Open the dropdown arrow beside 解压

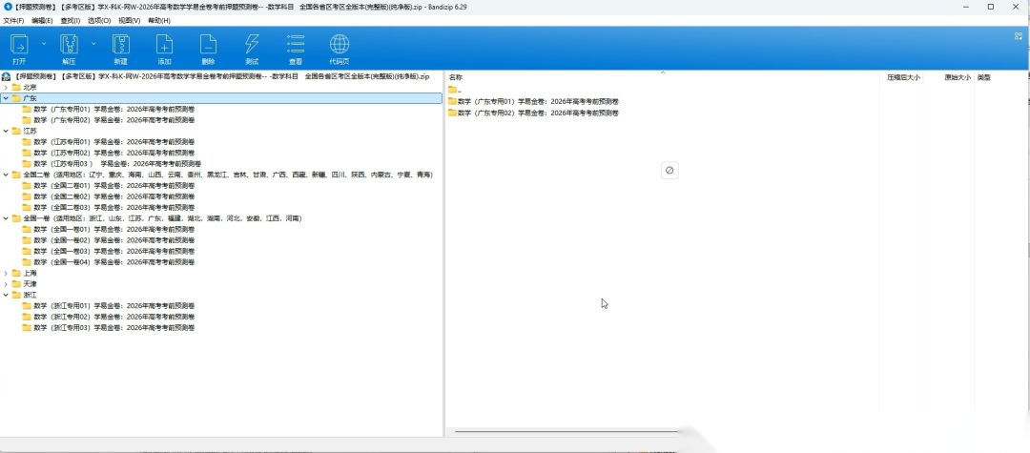pos(93,43)
